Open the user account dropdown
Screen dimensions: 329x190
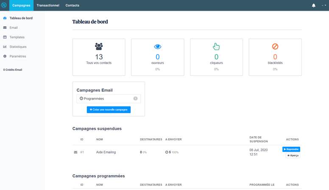[x=323, y=6]
